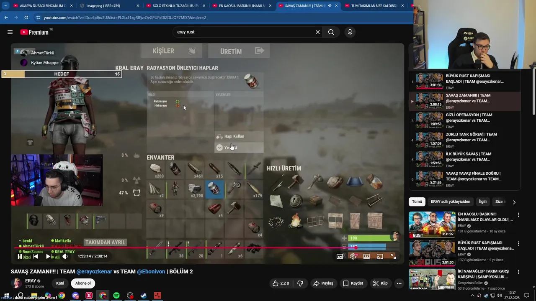Play playlist item BÜYÜK RUST KAPIŞMASI
This screenshot has height=301, width=536.
tap(465, 82)
